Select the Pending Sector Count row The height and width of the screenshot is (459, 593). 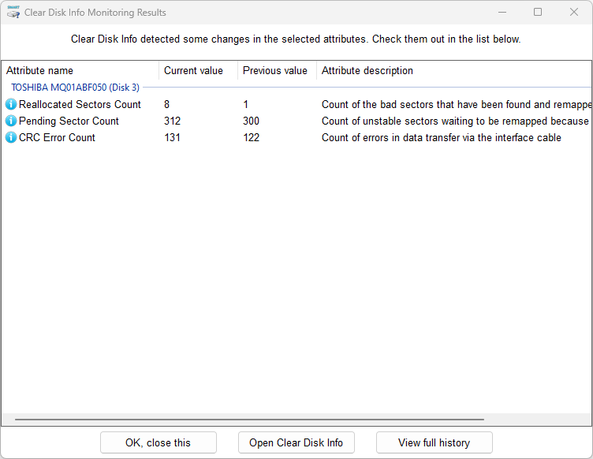point(69,121)
